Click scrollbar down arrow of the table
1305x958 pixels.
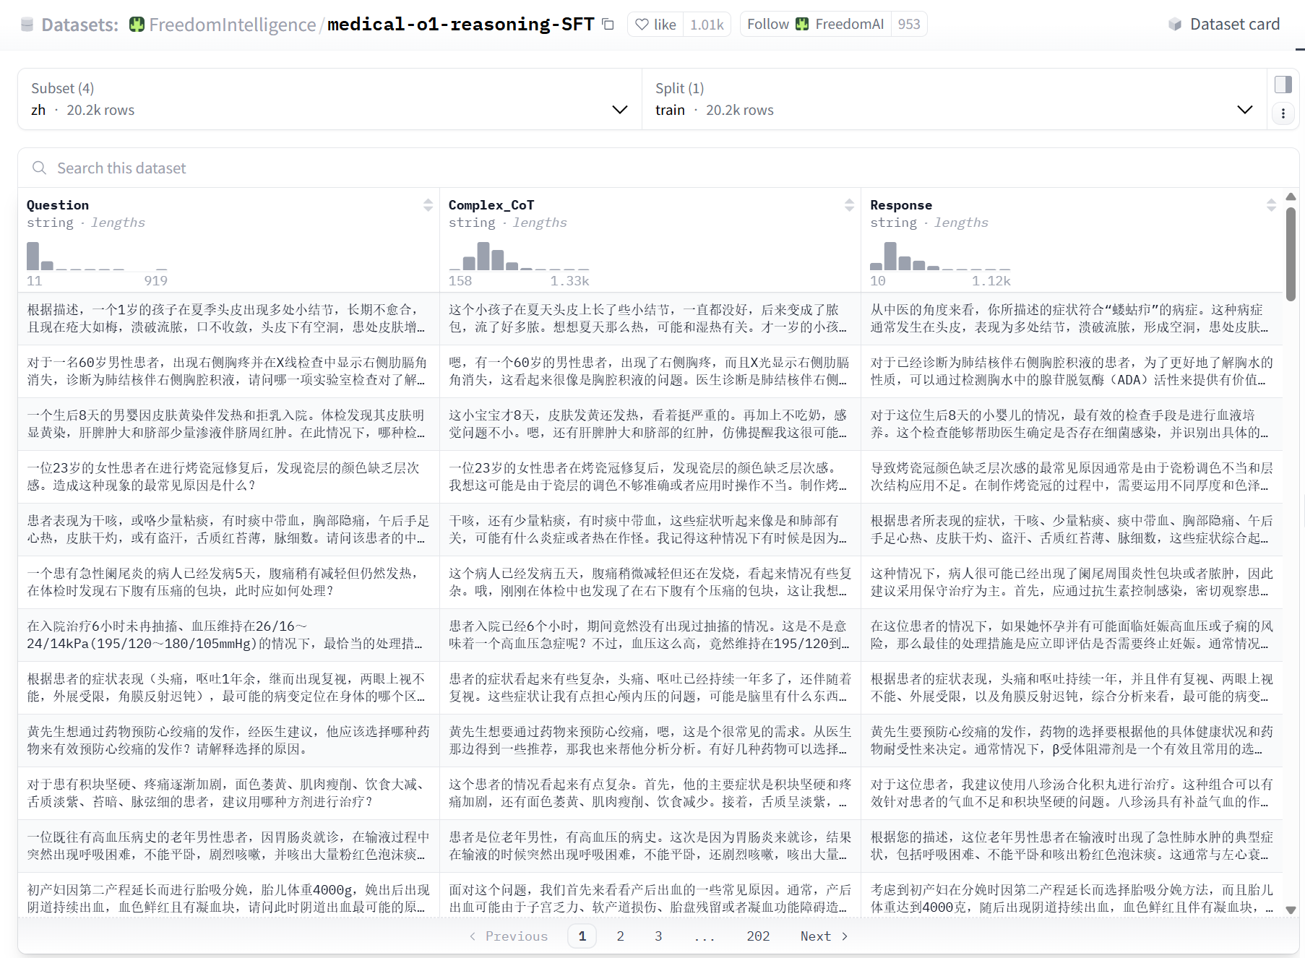point(1291,910)
